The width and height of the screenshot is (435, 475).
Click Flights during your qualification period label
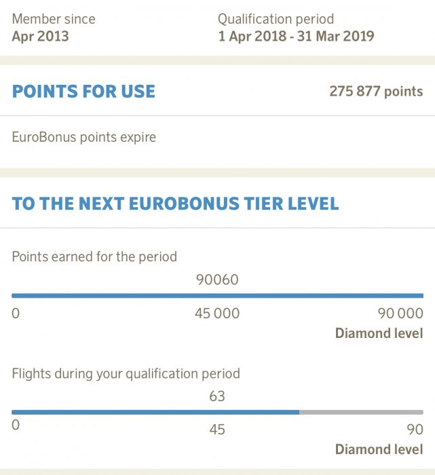click(126, 373)
